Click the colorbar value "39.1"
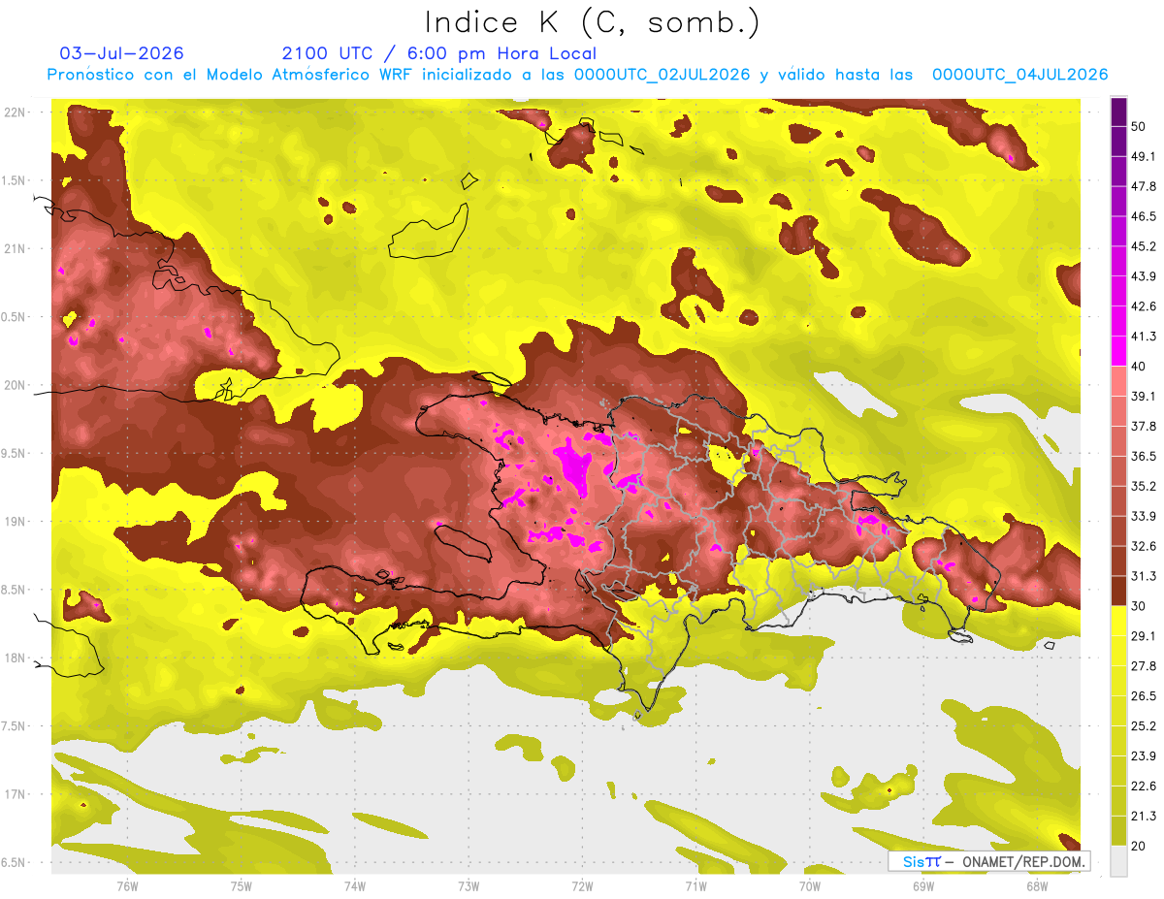1164x899 pixels. pos(1144,396)
